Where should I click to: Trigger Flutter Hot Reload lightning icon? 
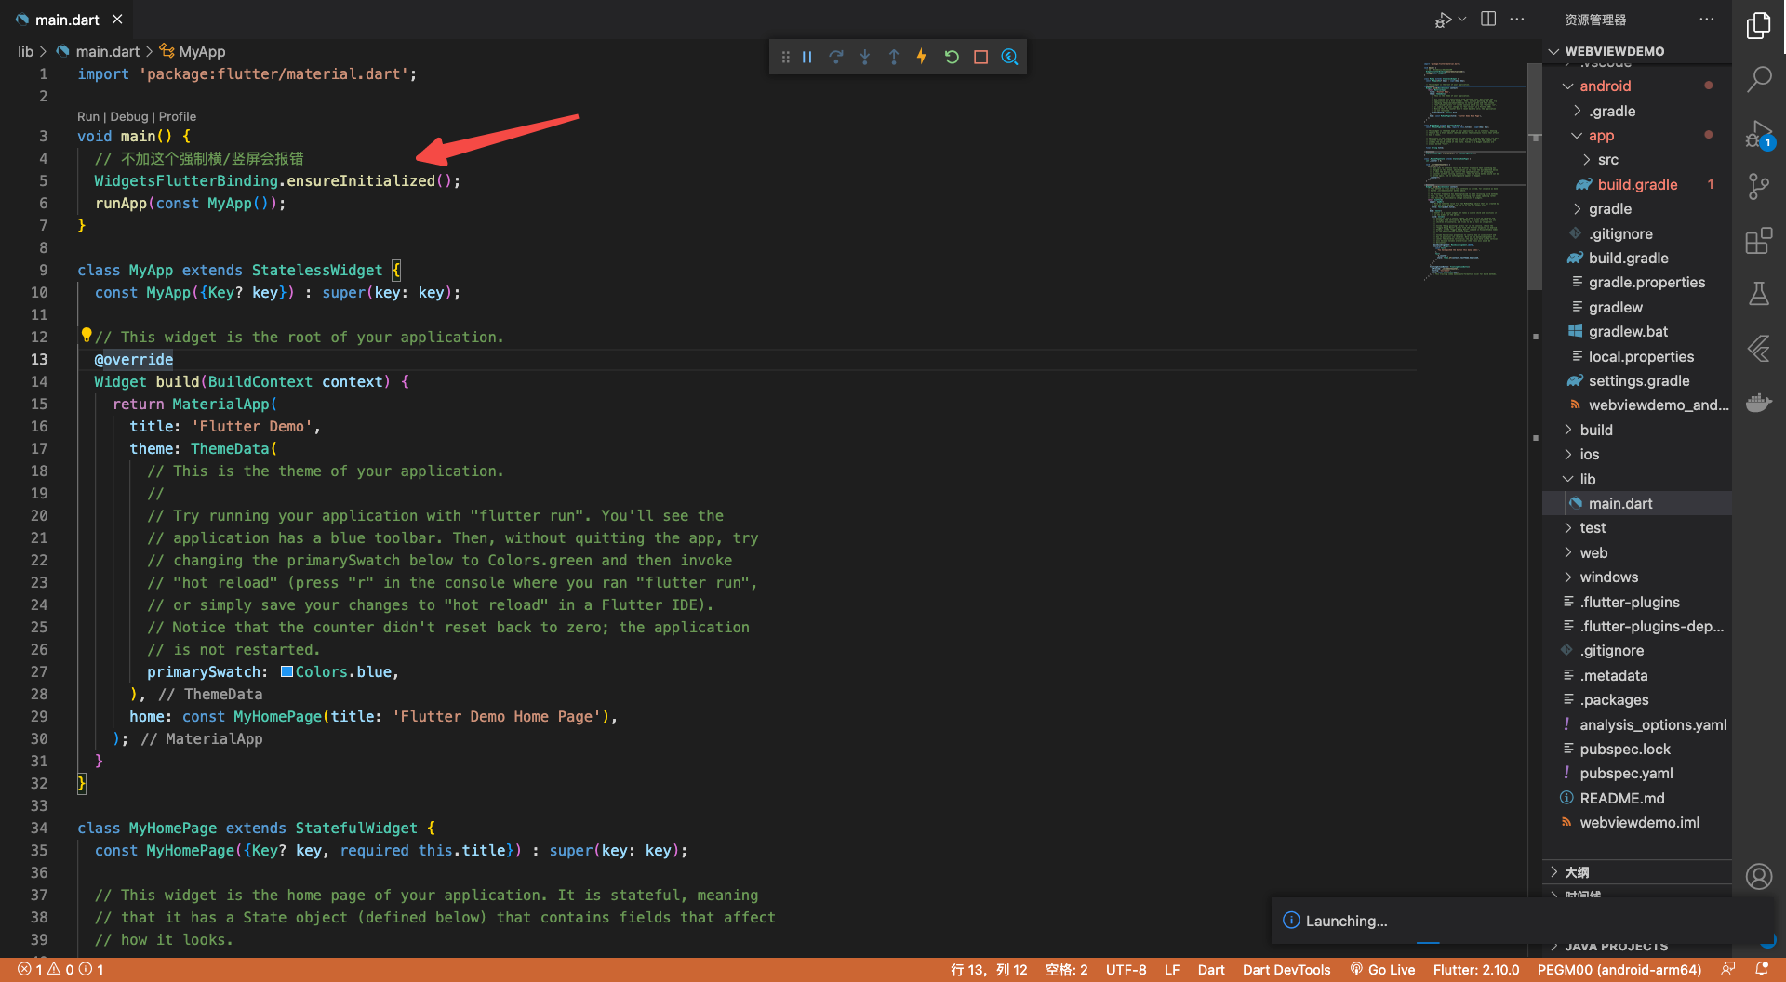(x=922, y=57)
